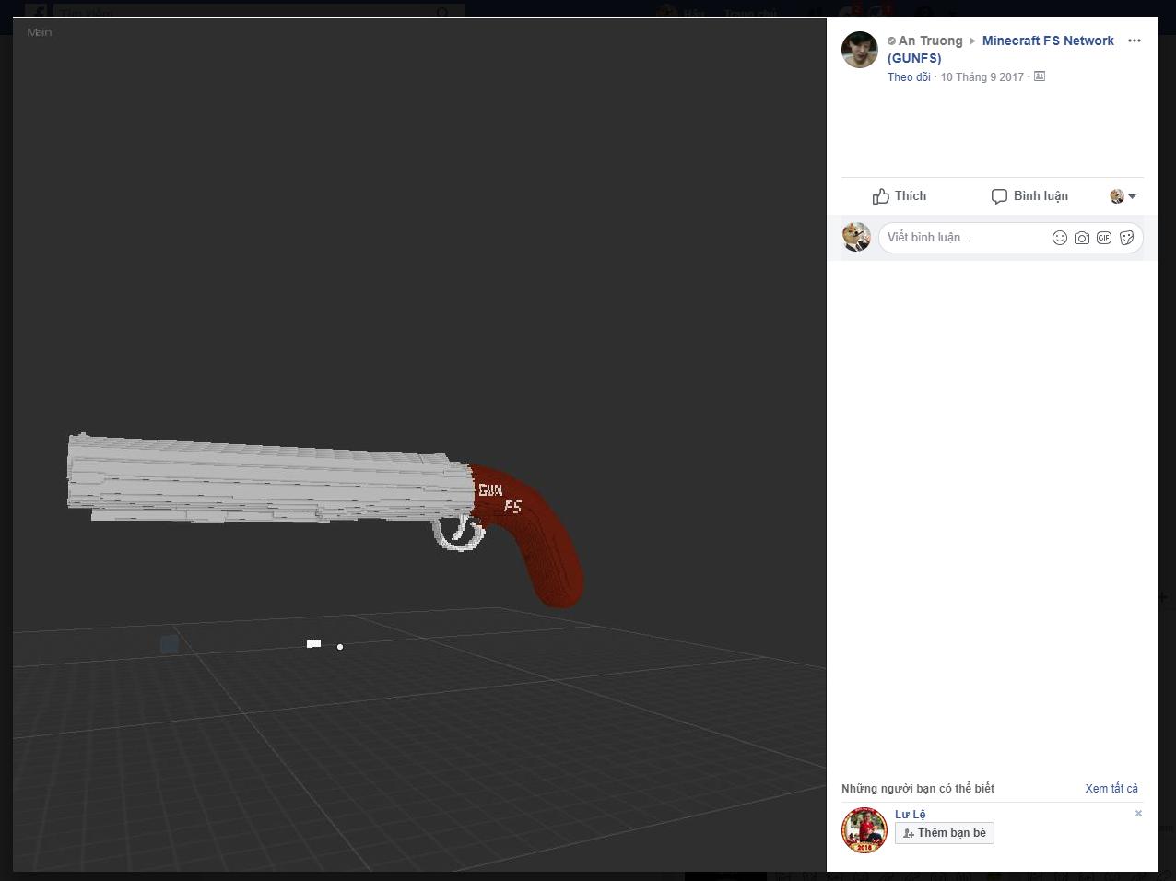
Task: Open the three-dot post options menu
Action: [x=1135, y=41]
